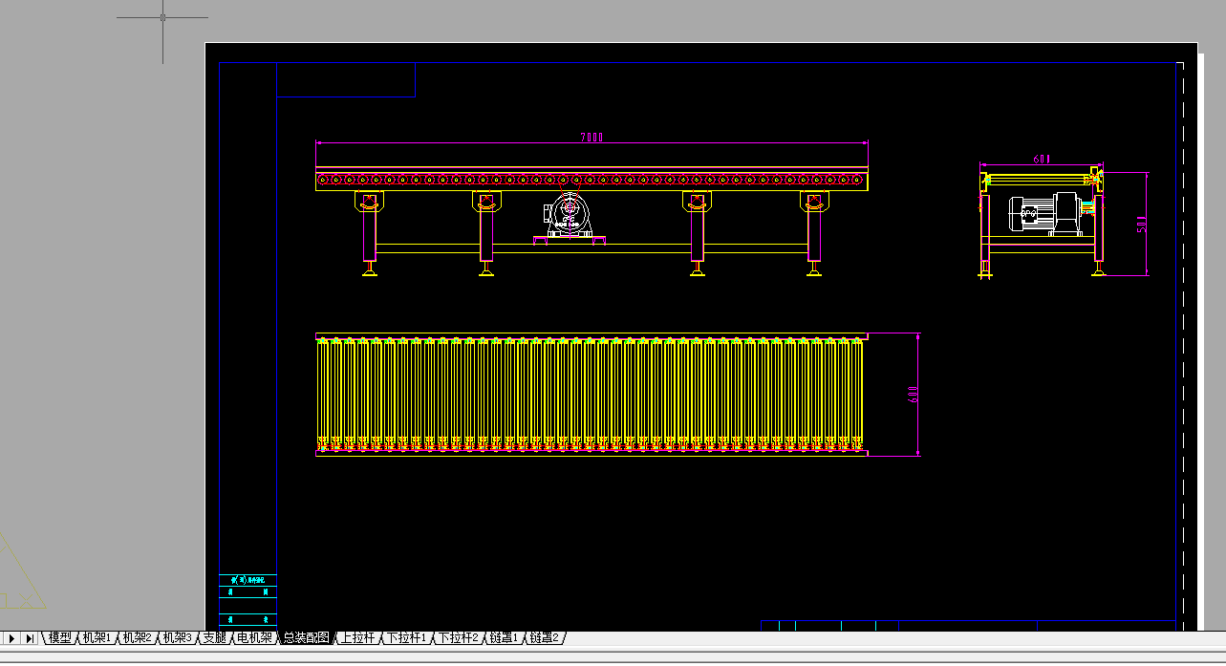The image size is (1226, 666).
Task: Switch to the 模型 tab
Action: pos(59,637)
